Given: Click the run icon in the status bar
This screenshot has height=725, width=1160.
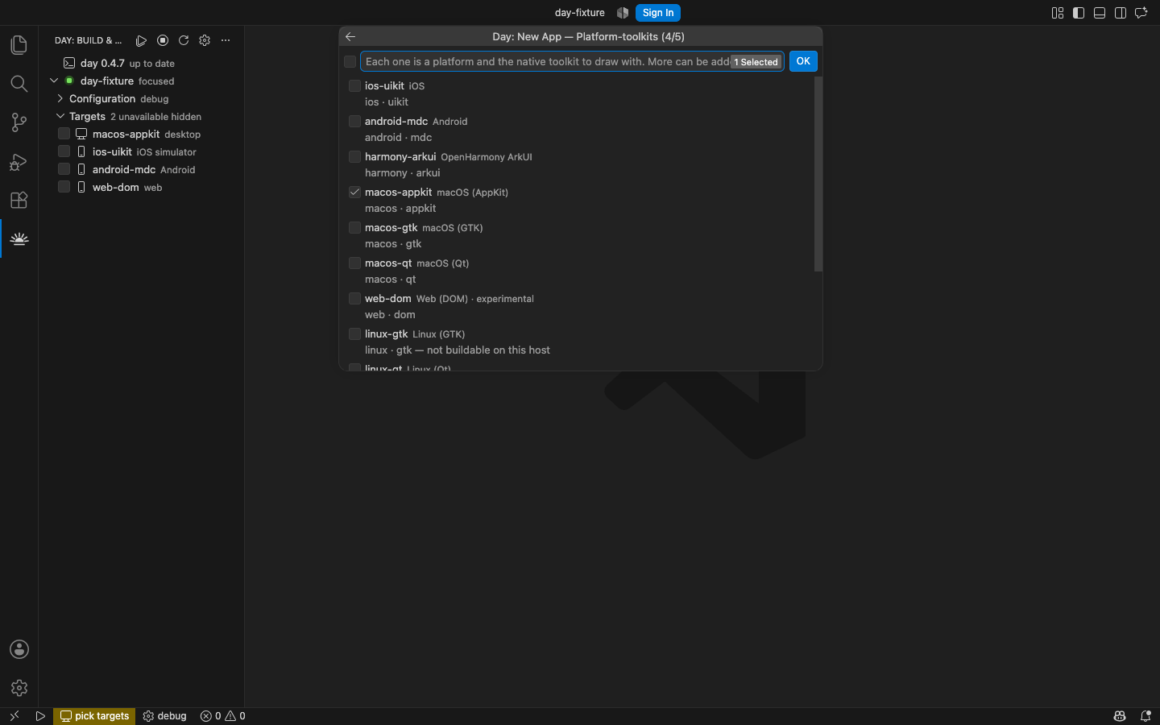Looking at the screenshot, I should [40, 716].
